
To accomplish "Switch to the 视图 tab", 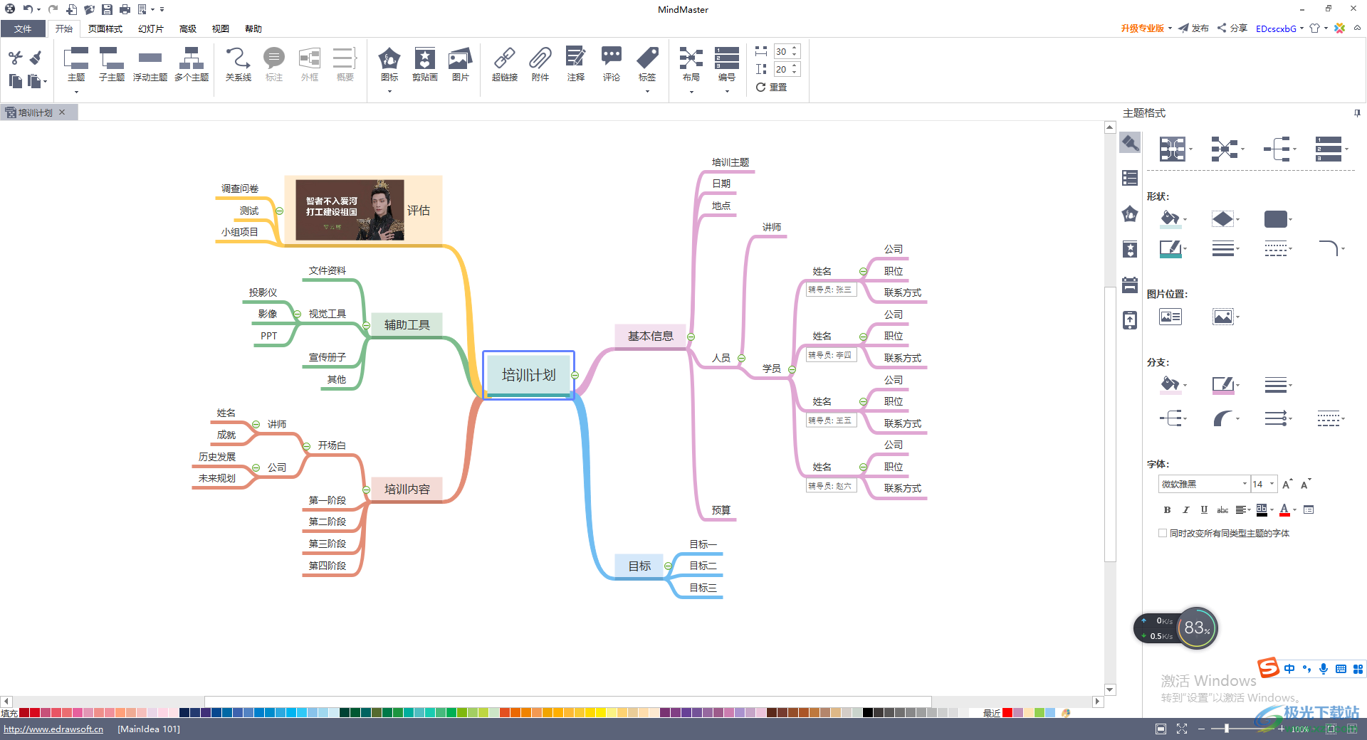I will point(221,28).
